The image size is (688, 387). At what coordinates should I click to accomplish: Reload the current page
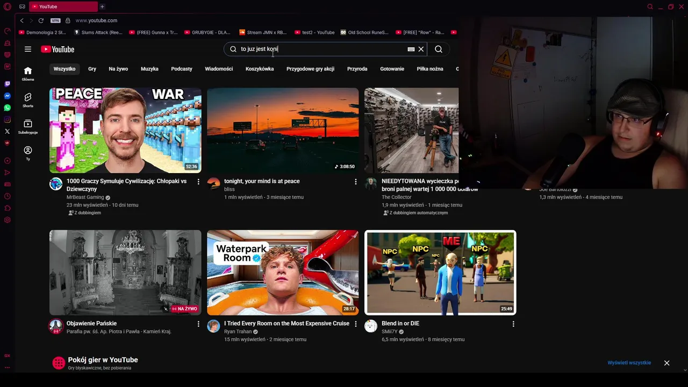[41, 20]
